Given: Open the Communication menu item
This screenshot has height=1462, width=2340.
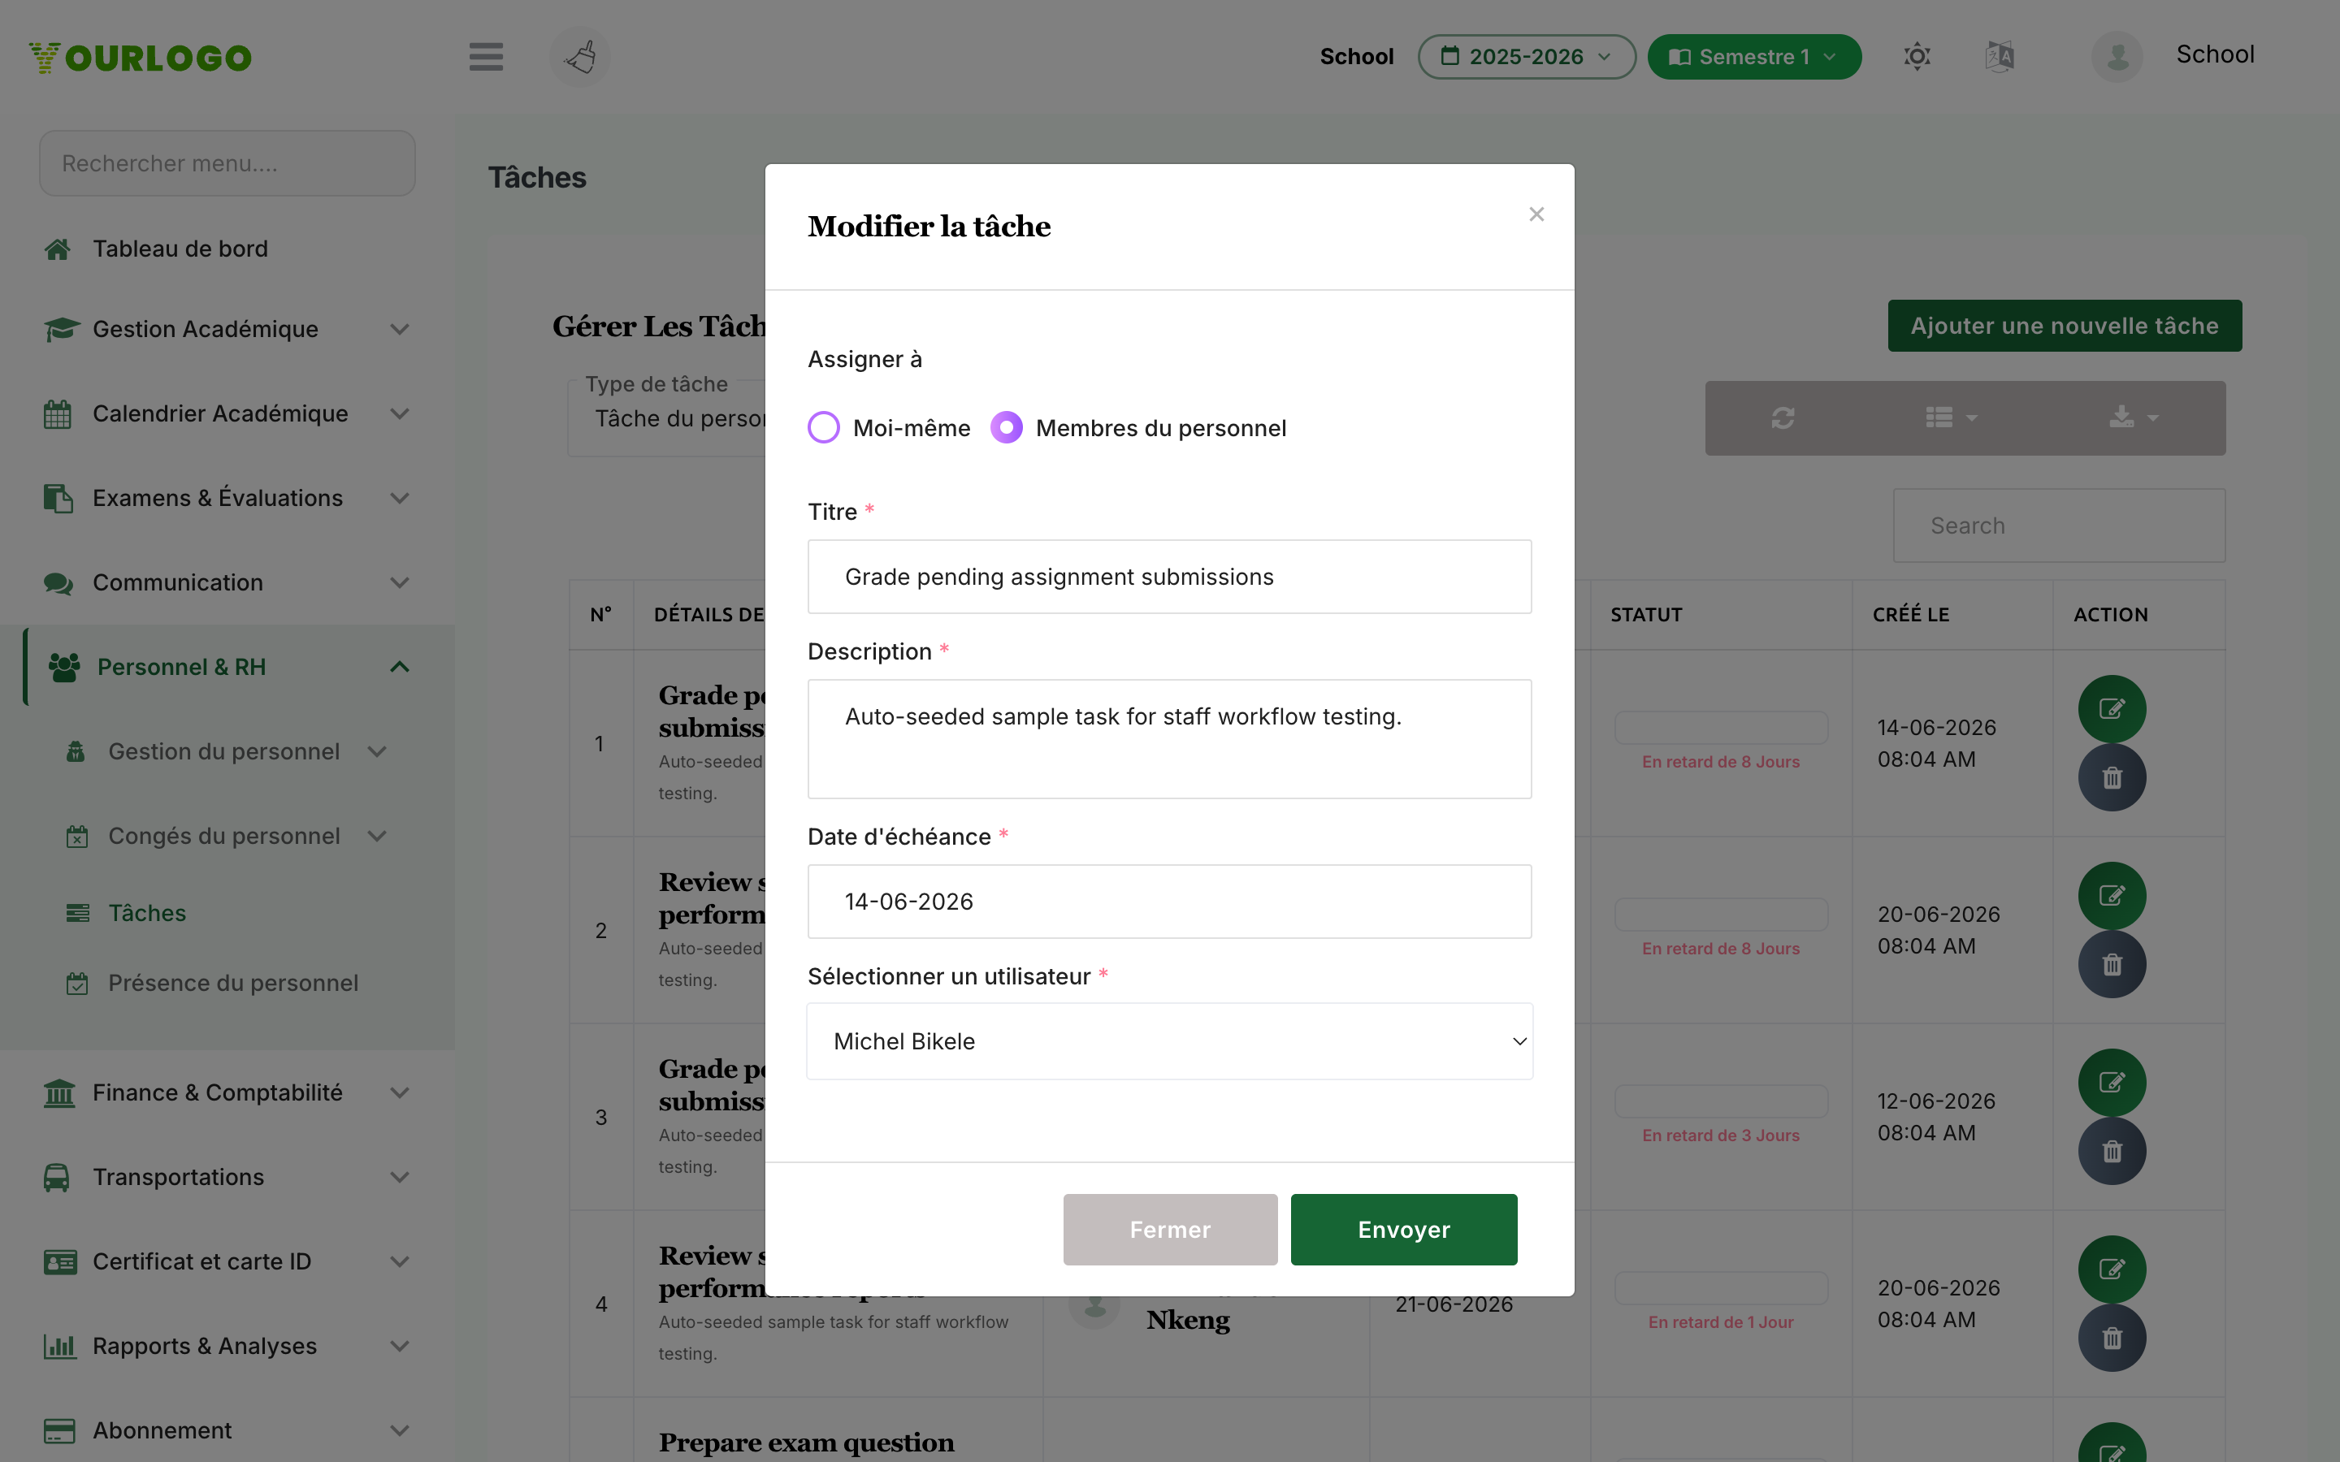Looking at the screenshot, I should click(x=177, y=583).
